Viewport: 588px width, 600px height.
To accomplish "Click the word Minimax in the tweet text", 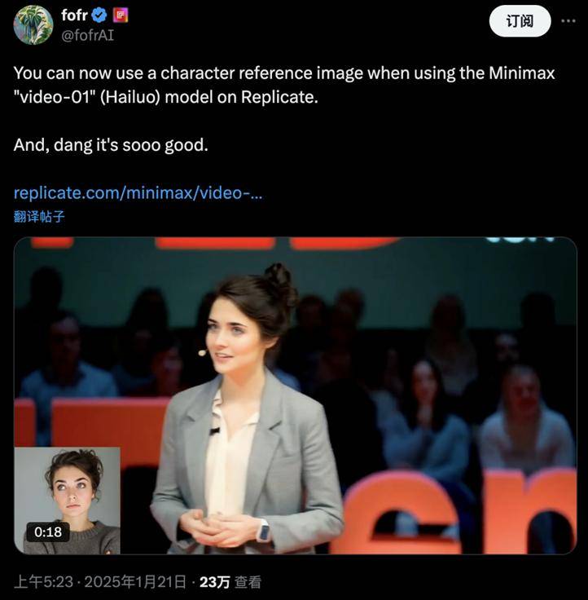I will click(x=521, y=73).
